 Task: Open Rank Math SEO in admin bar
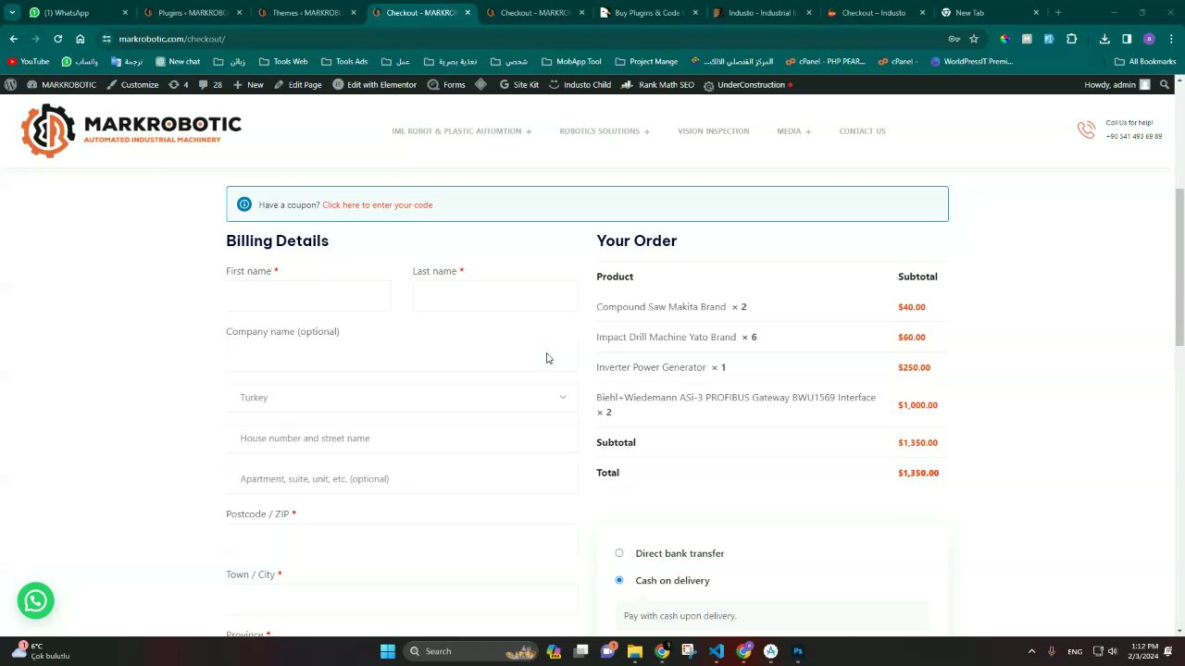(x=658, y=84)
